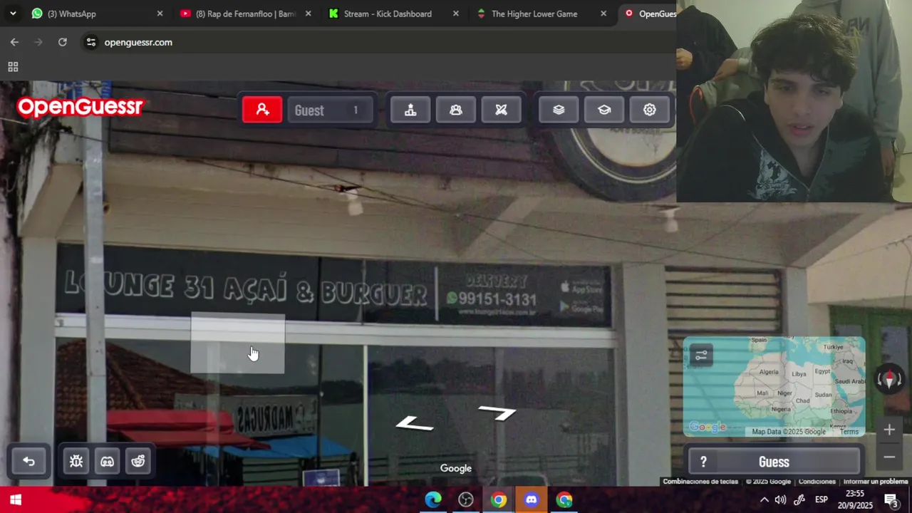Click the volume speaker tray icon
912x513 pixels.
(781, 499)
